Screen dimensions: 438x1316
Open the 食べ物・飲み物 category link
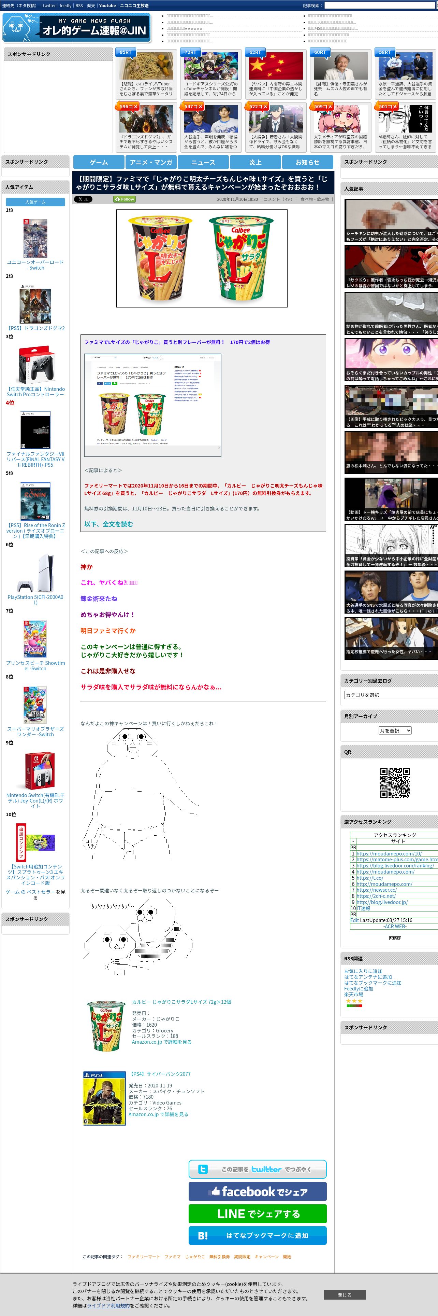315,199
